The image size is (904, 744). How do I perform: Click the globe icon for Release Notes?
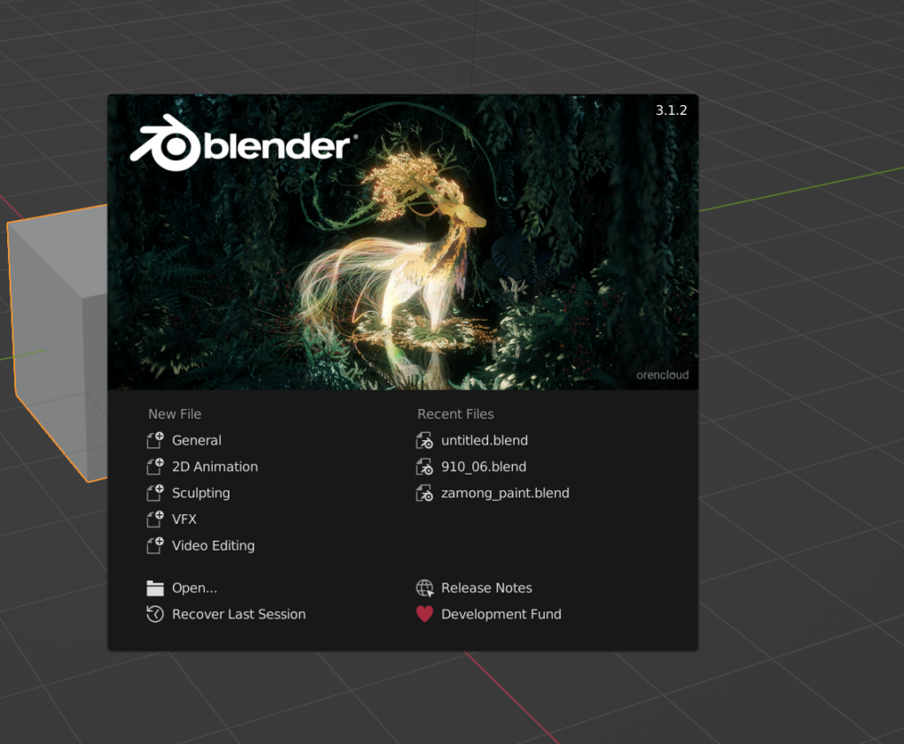[425, 588]
